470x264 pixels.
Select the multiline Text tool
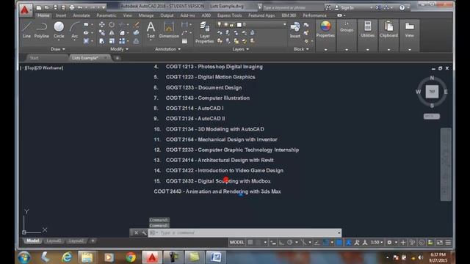151,29
